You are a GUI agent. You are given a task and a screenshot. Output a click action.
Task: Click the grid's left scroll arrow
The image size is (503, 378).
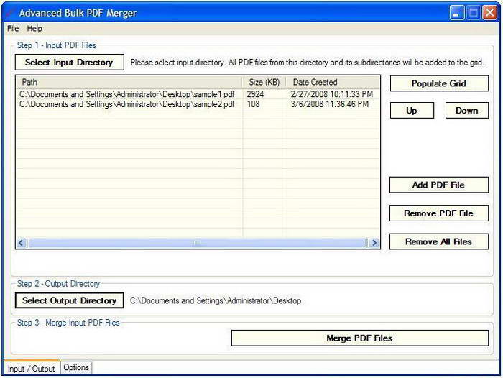22,243
